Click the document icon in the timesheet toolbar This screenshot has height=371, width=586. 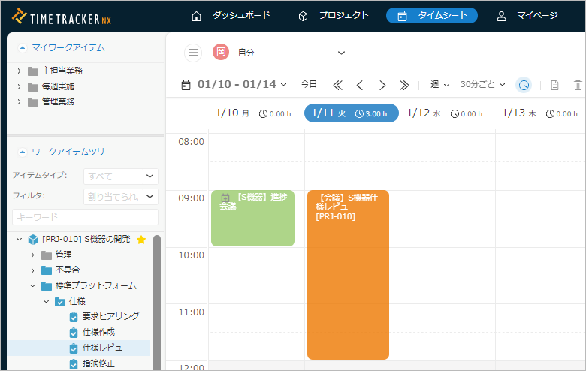[554, 85]
